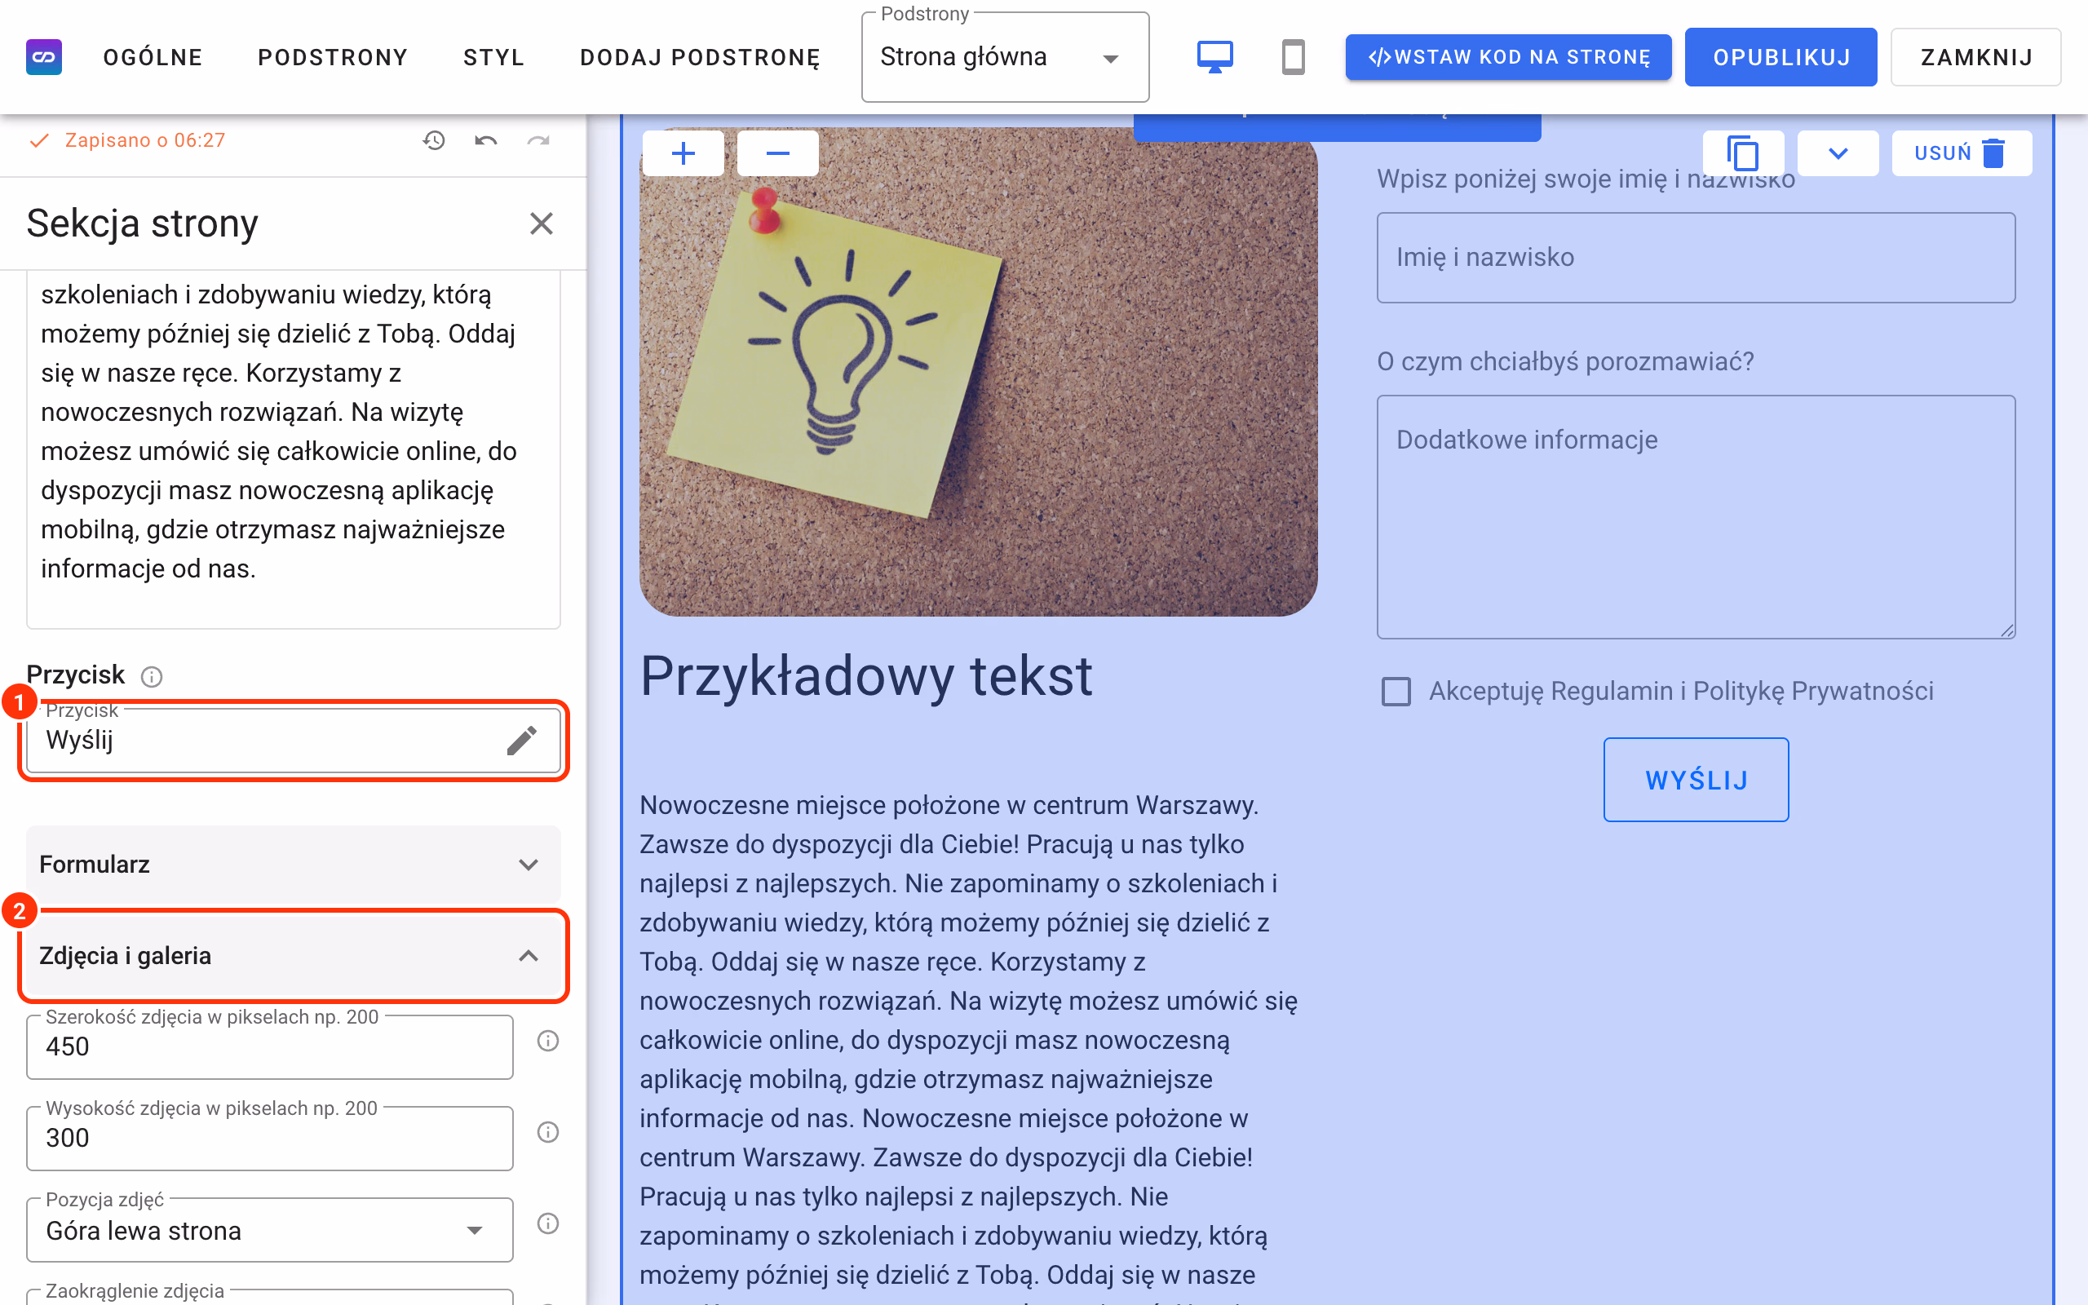2088x1305 pixels.
Task: Remove a section with minus button
Action: point(777,153)
